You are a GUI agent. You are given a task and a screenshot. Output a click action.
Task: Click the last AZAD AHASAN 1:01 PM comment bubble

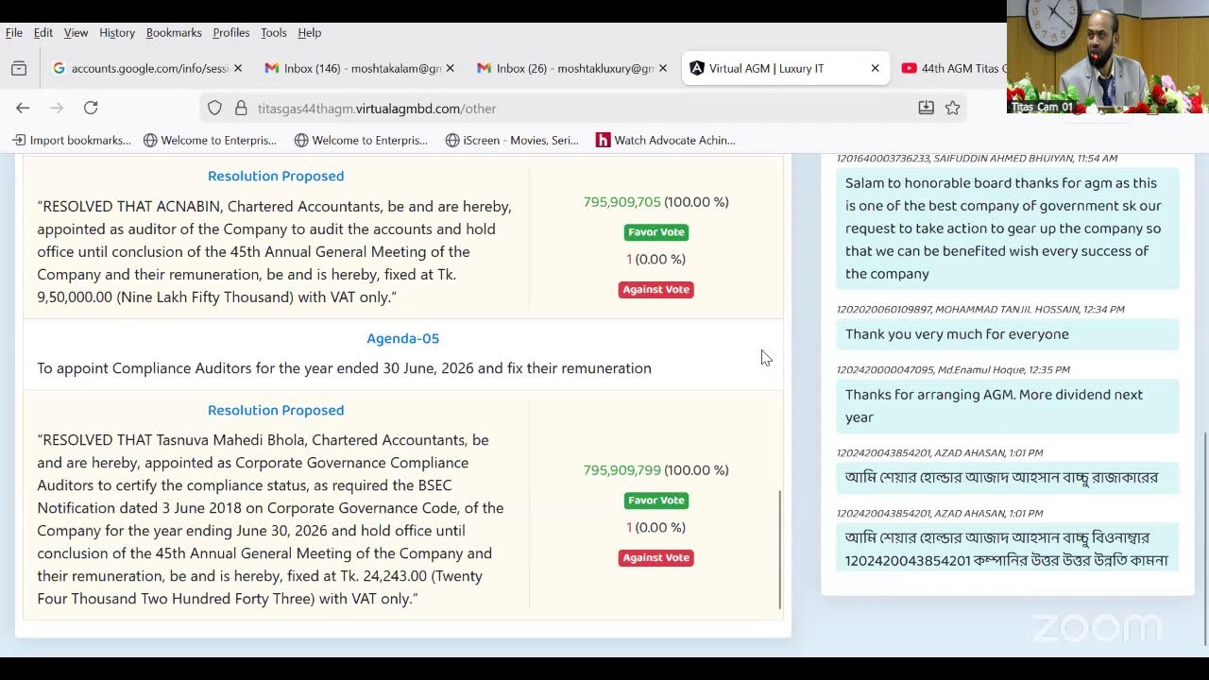coord(1008,549)
